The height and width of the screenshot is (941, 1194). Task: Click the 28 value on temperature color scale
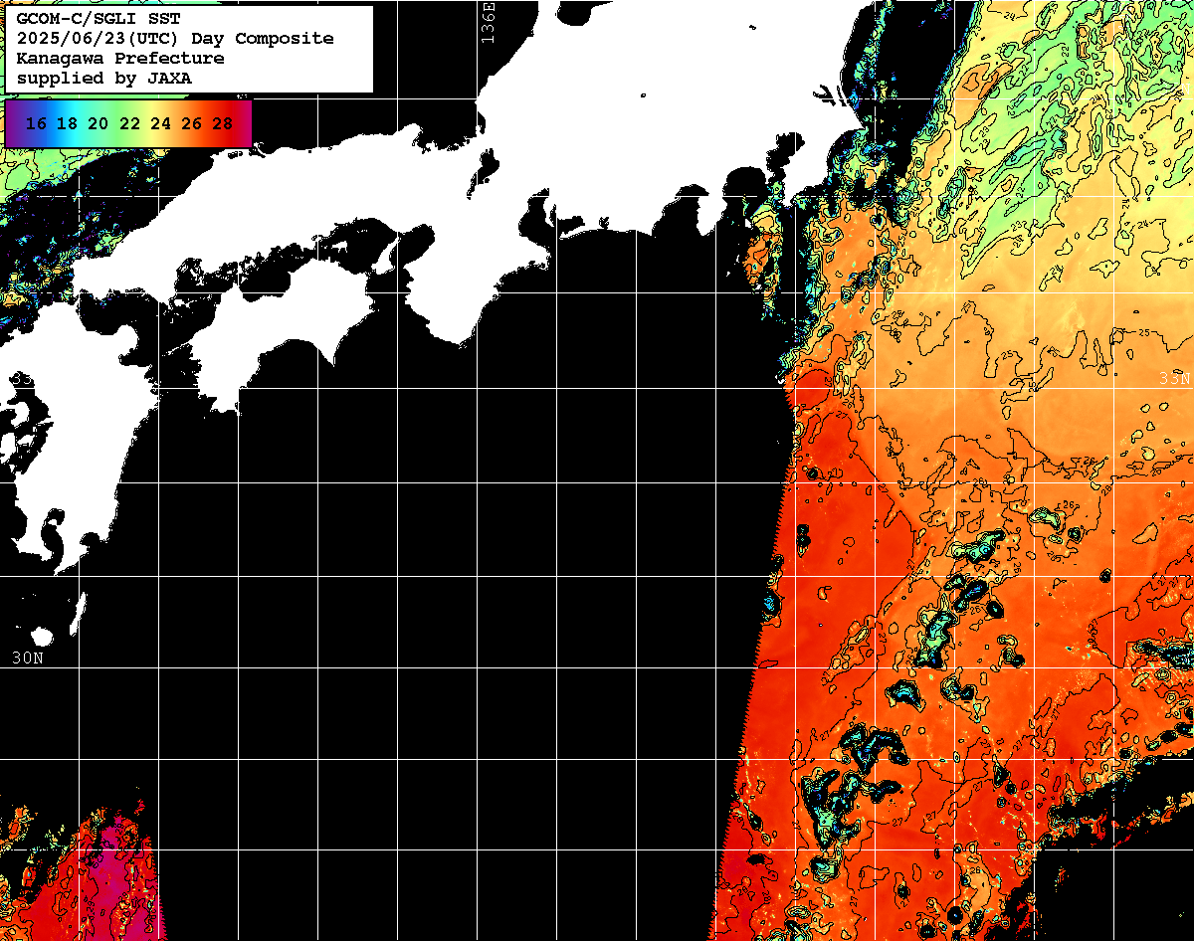(222, 123)
